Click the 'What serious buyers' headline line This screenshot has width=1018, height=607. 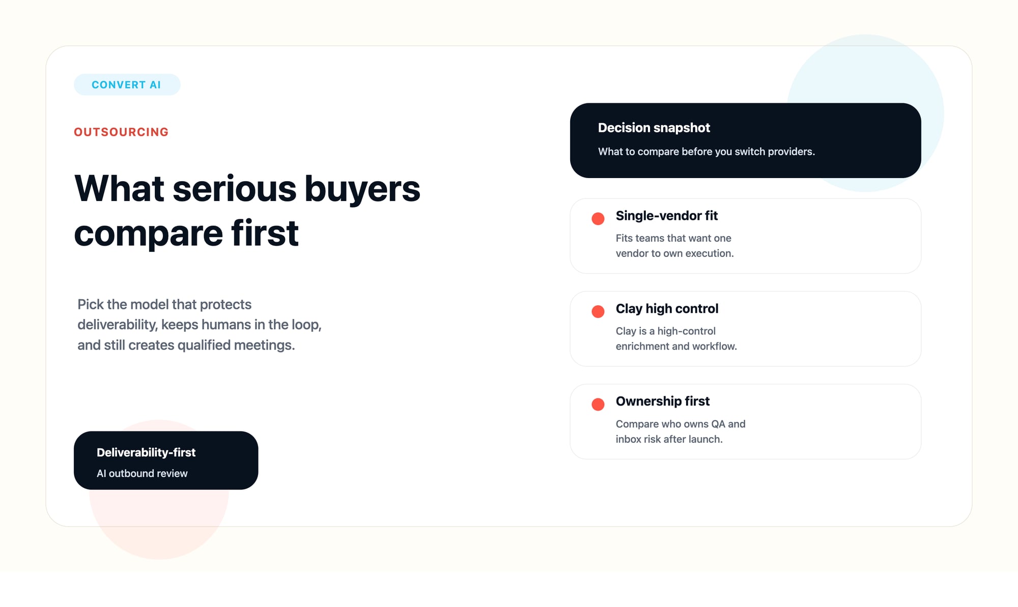point(247,188)
